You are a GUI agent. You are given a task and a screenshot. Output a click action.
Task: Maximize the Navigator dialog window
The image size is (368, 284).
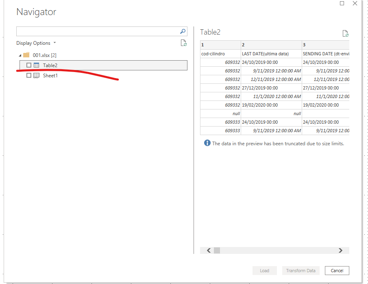coord(342,3)
